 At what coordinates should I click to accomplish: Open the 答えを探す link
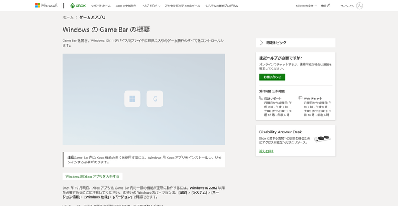[x=266, y=151]
